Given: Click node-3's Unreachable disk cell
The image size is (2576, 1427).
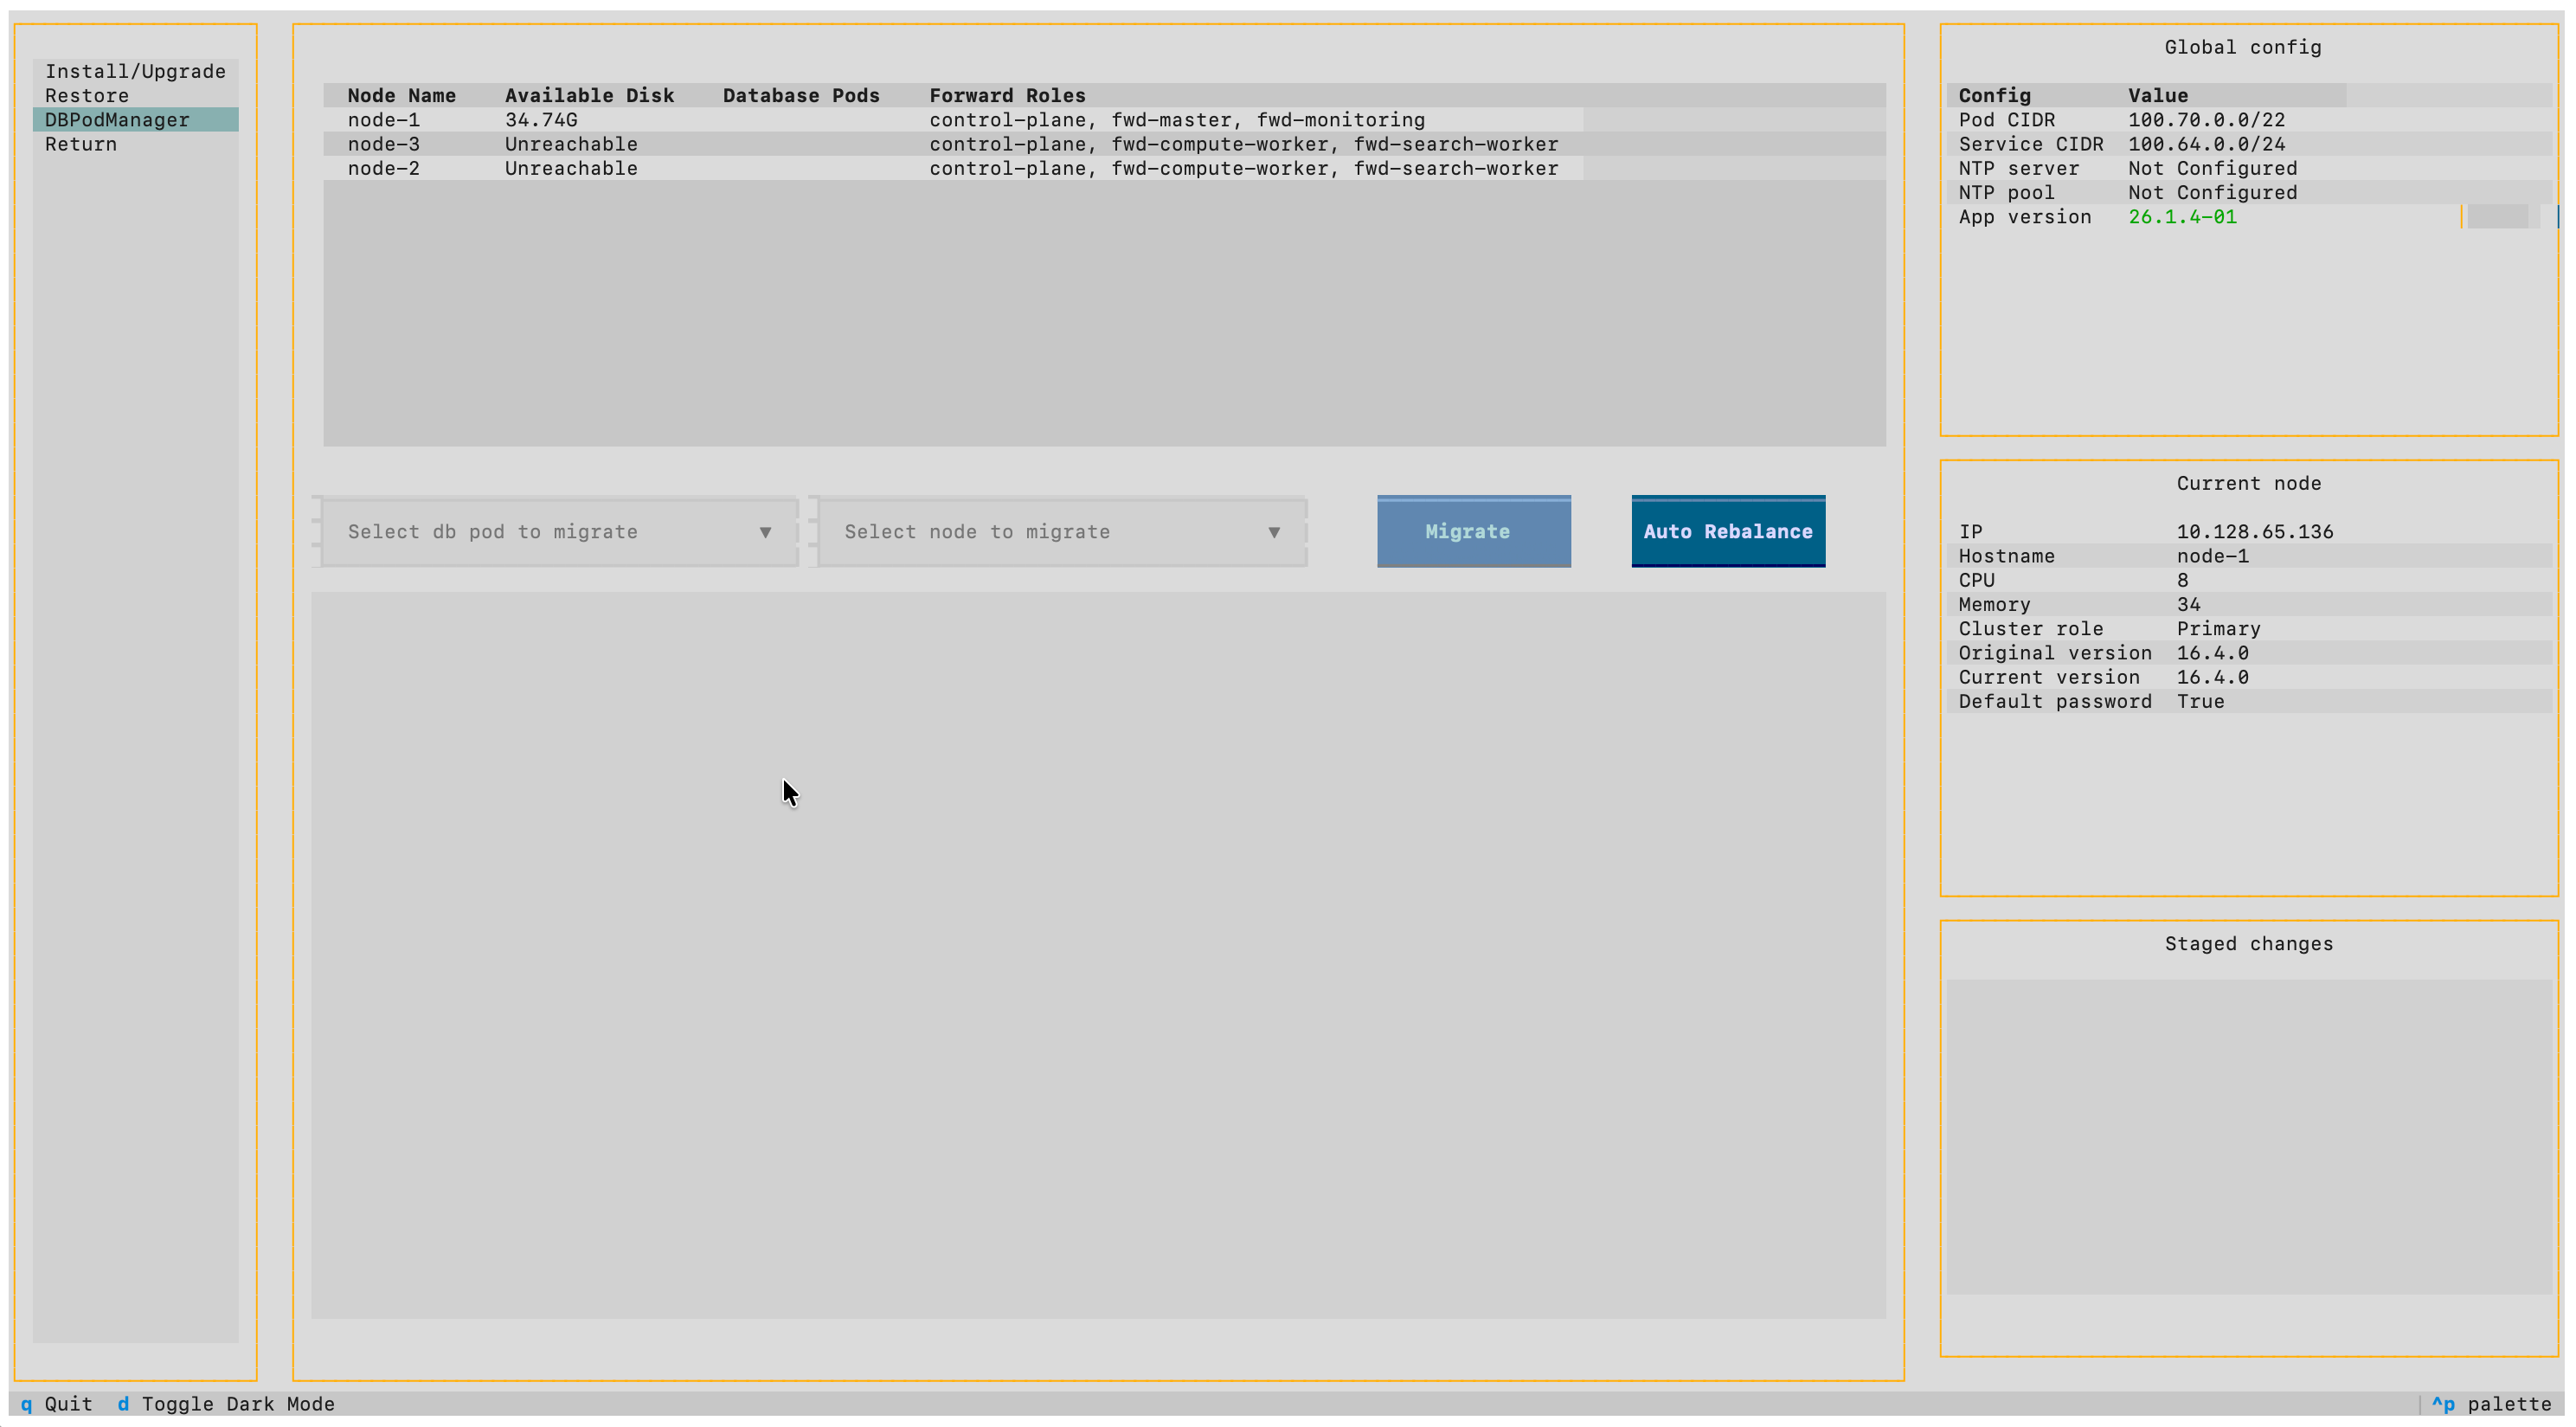Looking at the screenshot, I should point(571,144).
